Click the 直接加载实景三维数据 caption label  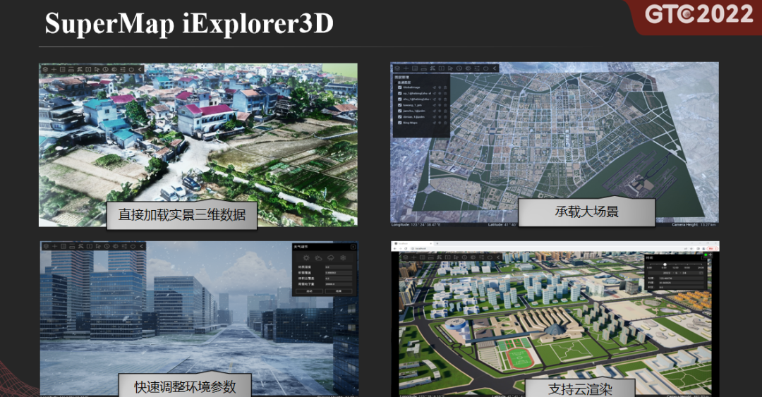tap(182, 214)
